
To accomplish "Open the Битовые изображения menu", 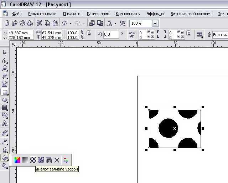I will 191,14.
